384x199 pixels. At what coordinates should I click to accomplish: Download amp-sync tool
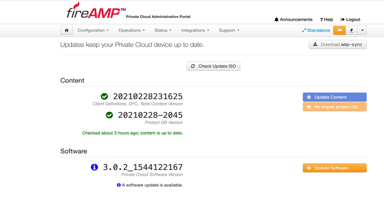pos(338,44)
